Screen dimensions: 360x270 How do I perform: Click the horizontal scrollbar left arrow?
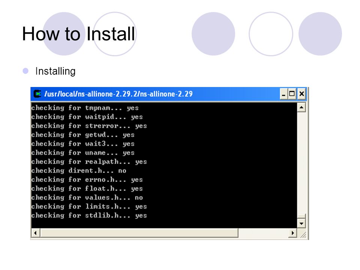[35, 233]
